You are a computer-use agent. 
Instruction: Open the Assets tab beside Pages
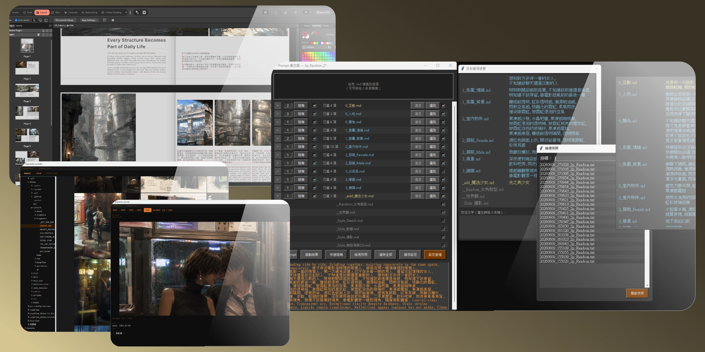coord(19,26)
